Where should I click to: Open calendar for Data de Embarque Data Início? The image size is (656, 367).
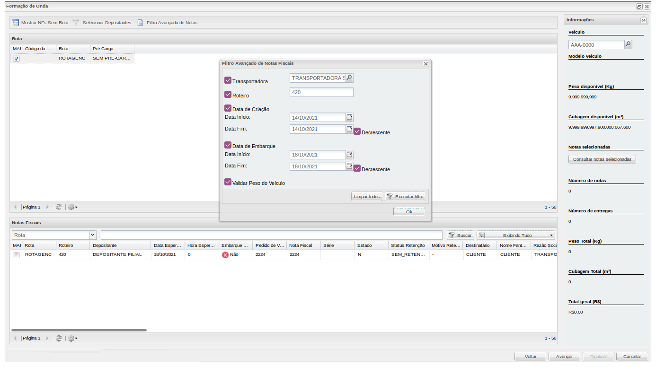tap(349, 155)
